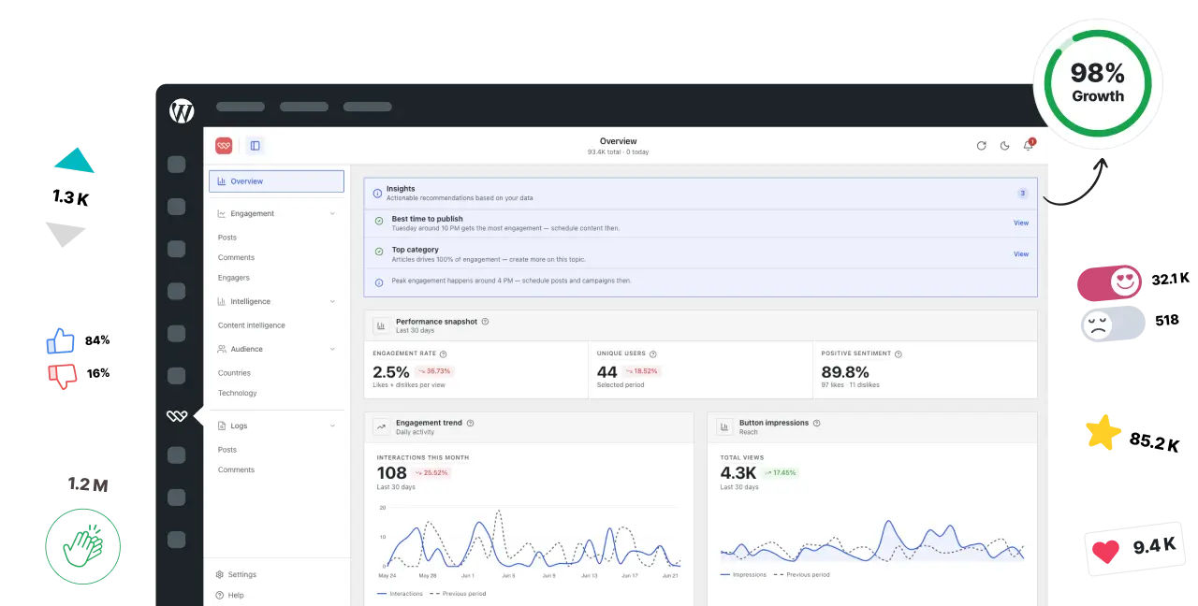Screen dimensions: 1198x606
Task: Click the Insights count badge showing 3
Action: coord(1022,194)
